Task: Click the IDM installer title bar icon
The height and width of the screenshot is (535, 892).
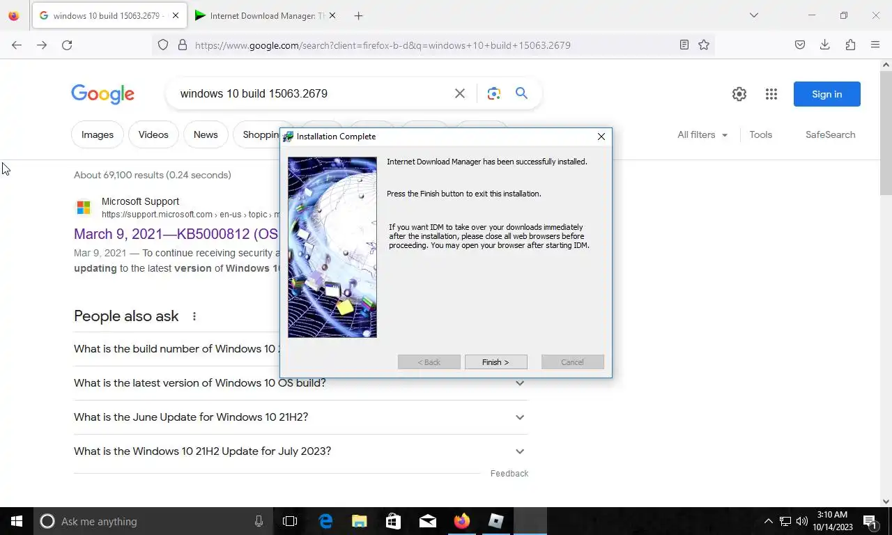Action: pyautogui.click(x=288, y=137)
